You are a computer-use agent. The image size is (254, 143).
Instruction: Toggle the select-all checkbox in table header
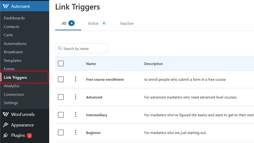[x=61, y=63]
